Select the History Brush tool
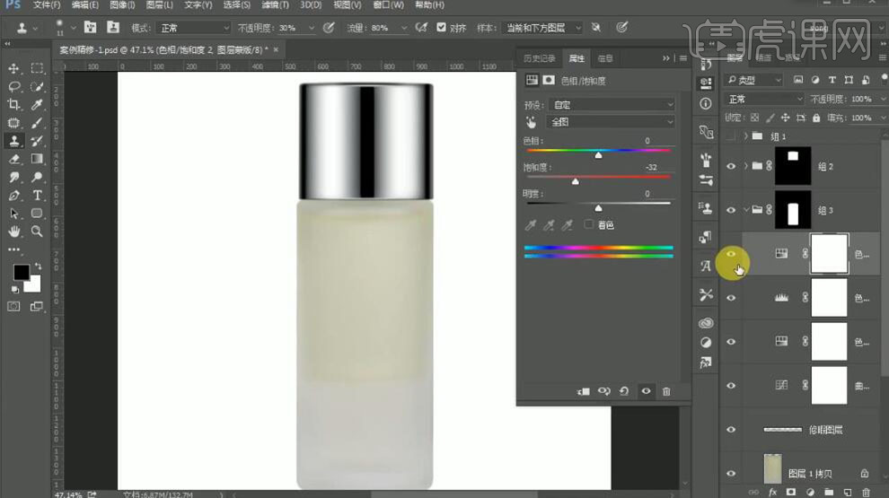The image size is (889, 498). tap(37, 141)
